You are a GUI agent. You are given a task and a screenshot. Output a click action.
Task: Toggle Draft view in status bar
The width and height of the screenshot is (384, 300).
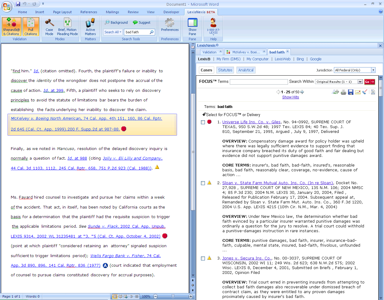point(137,296)
